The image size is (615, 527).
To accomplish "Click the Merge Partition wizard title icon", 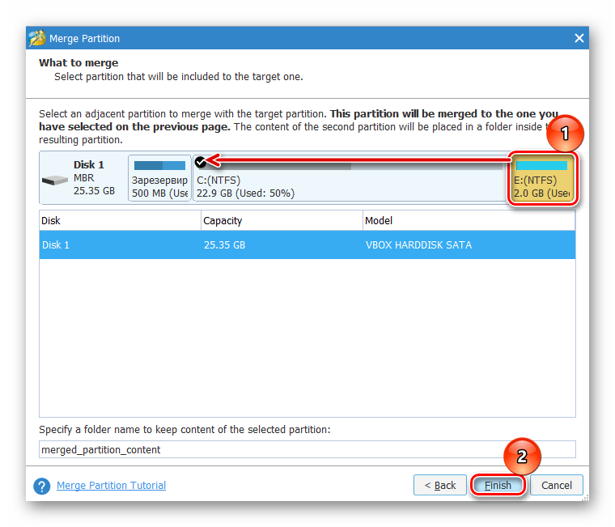I will pos(37,38).
